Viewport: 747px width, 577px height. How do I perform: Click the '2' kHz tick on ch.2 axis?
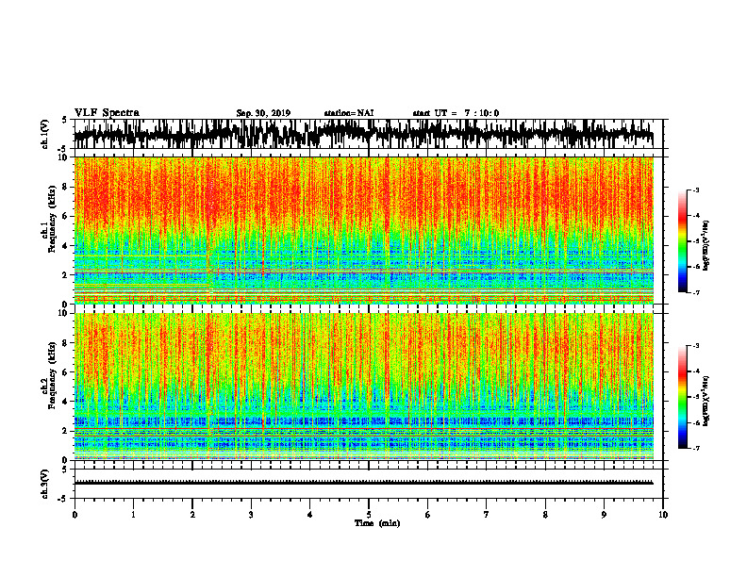pyautogui.click(x=66, y=431)
